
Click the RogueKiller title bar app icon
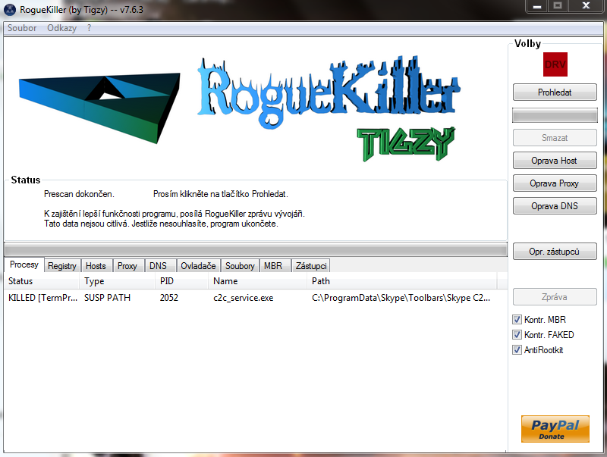10,10
